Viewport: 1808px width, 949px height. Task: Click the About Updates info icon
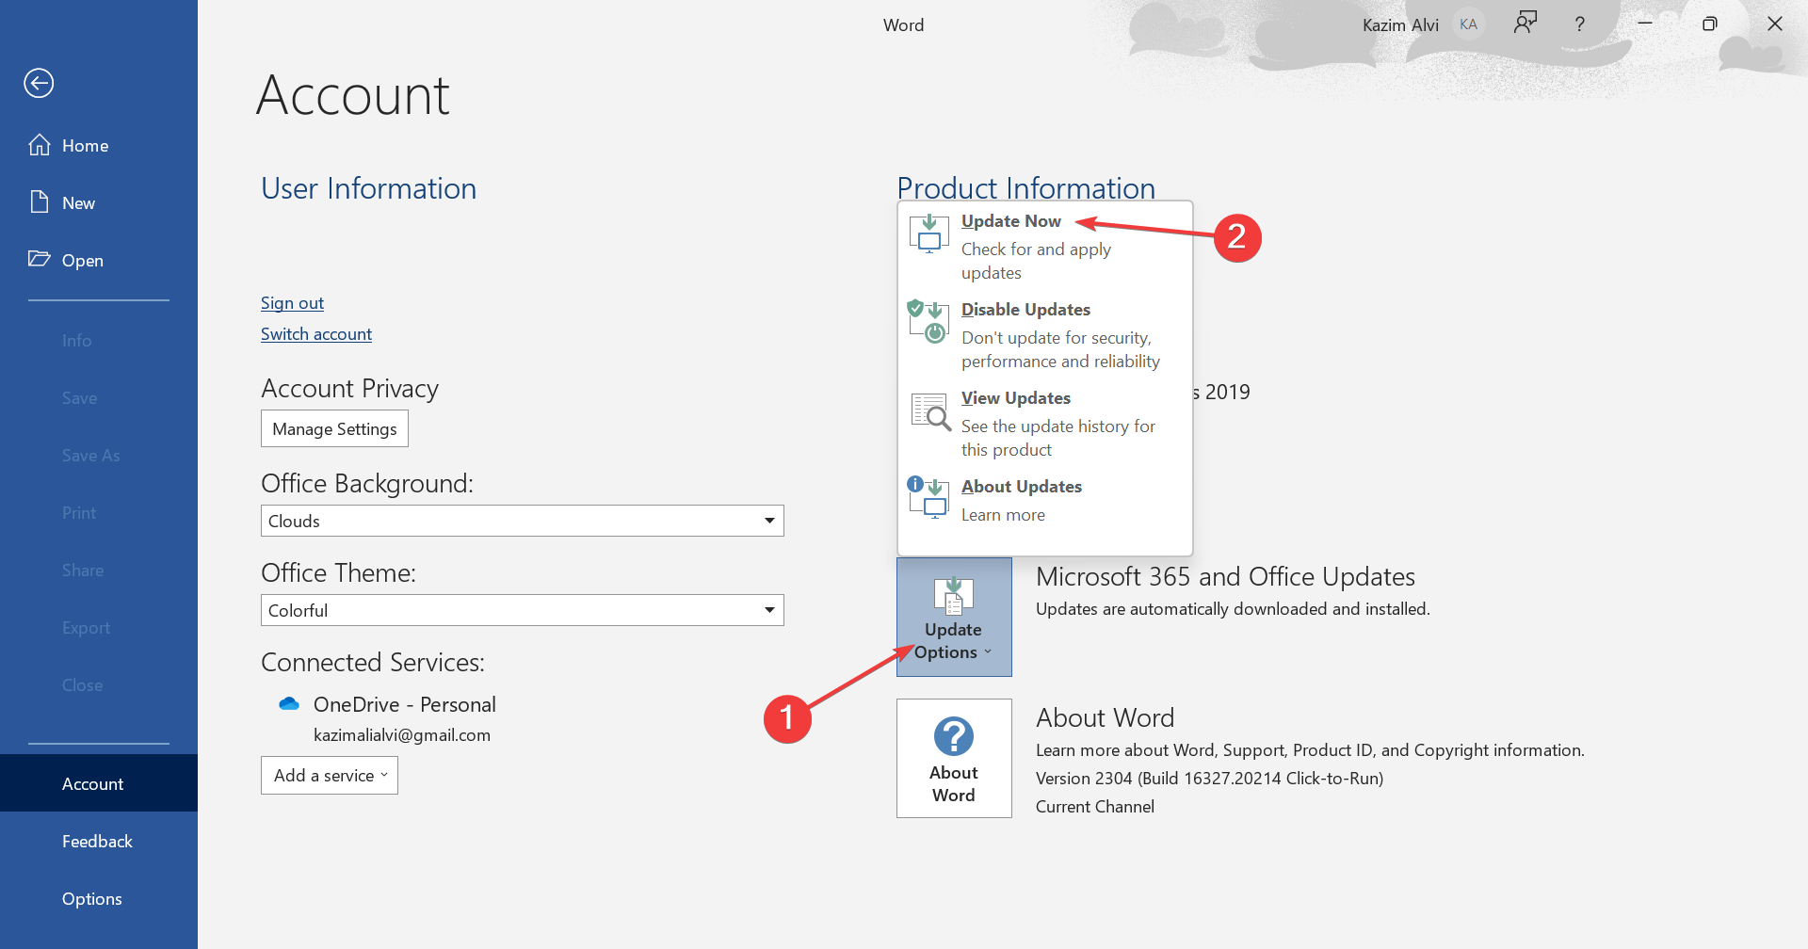[x=928, y=497]
